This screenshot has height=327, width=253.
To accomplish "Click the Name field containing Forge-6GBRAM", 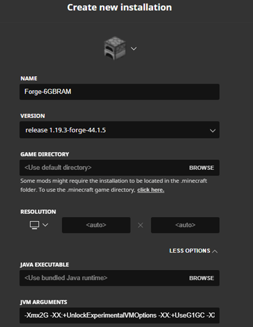I will [x=120, y=92].
